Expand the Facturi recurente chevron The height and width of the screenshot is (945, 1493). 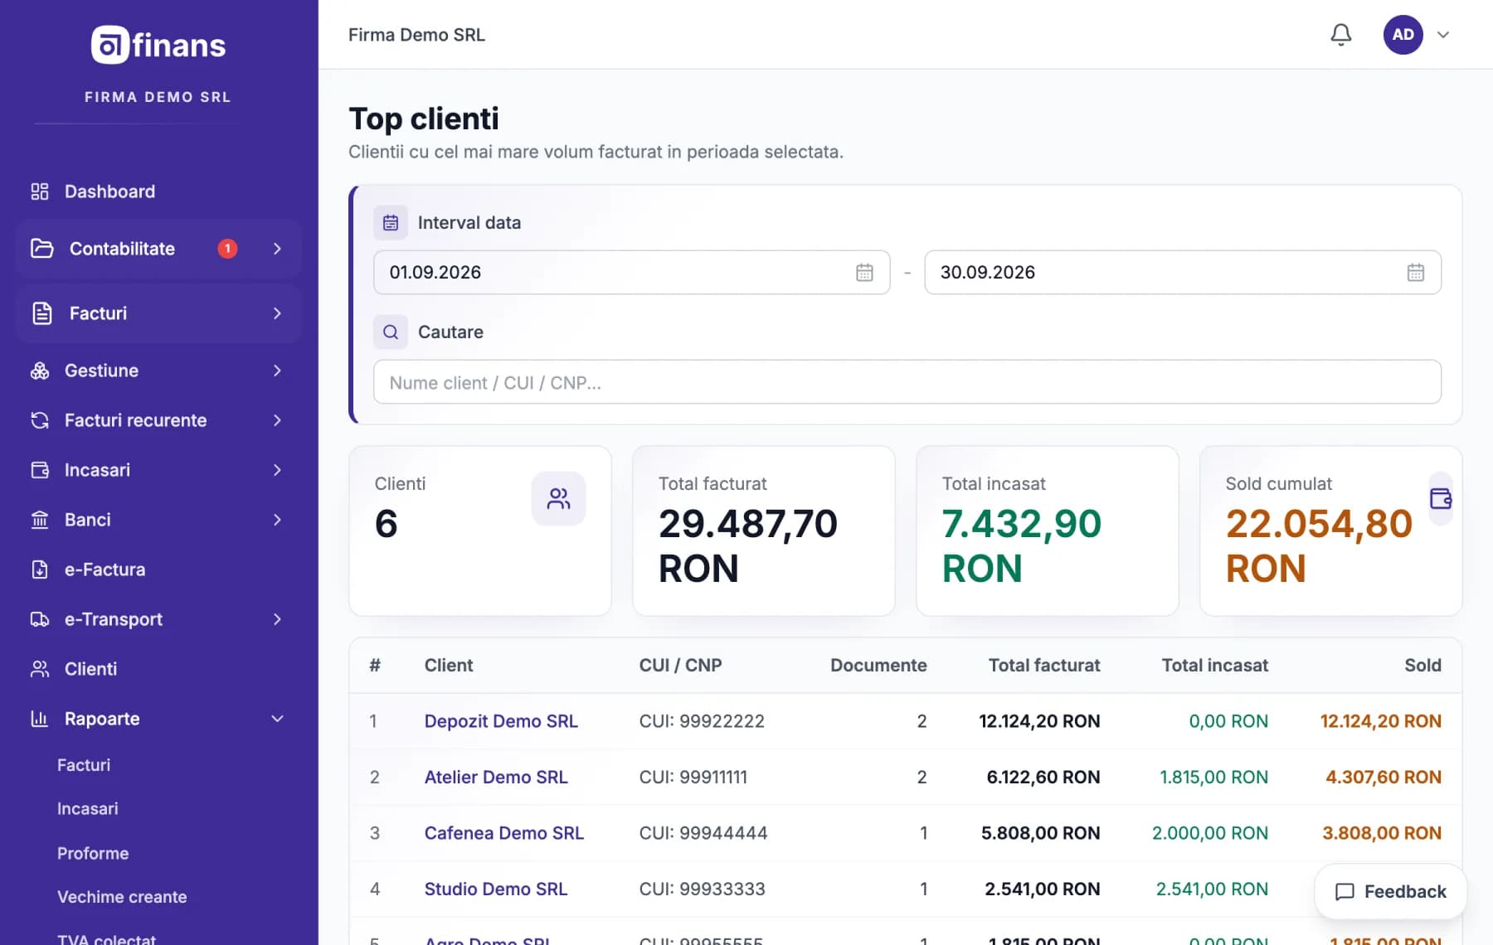coord(277,420)
